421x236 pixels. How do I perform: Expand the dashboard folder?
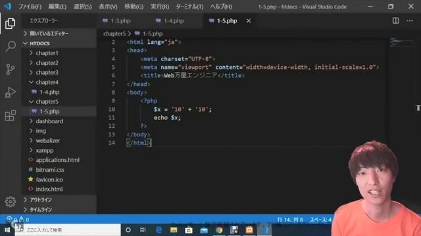[59, 121]
